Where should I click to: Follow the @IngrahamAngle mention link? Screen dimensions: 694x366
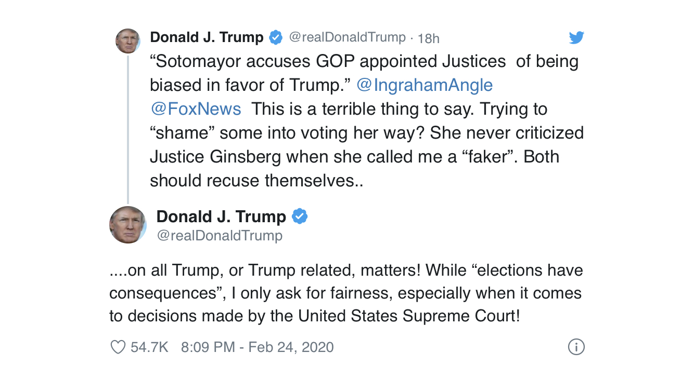[425, 85]
